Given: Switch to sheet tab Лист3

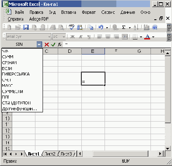Looking at the screenshot, I should tap(66, 154).
